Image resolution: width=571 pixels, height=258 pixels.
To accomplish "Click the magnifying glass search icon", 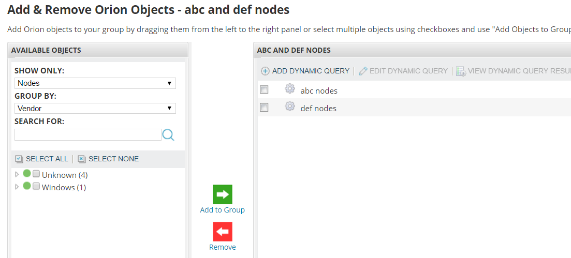I will (x=168, y=135).
